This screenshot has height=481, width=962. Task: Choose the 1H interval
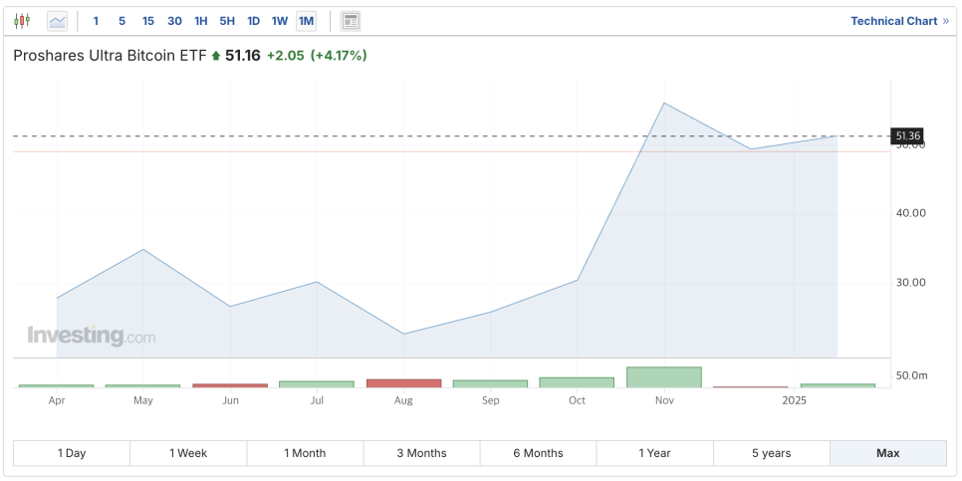pos(200,21)
